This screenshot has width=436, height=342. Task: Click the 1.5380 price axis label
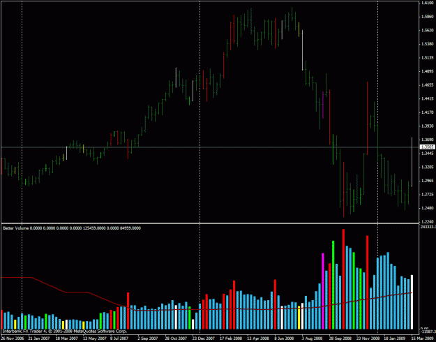point(428,44)
